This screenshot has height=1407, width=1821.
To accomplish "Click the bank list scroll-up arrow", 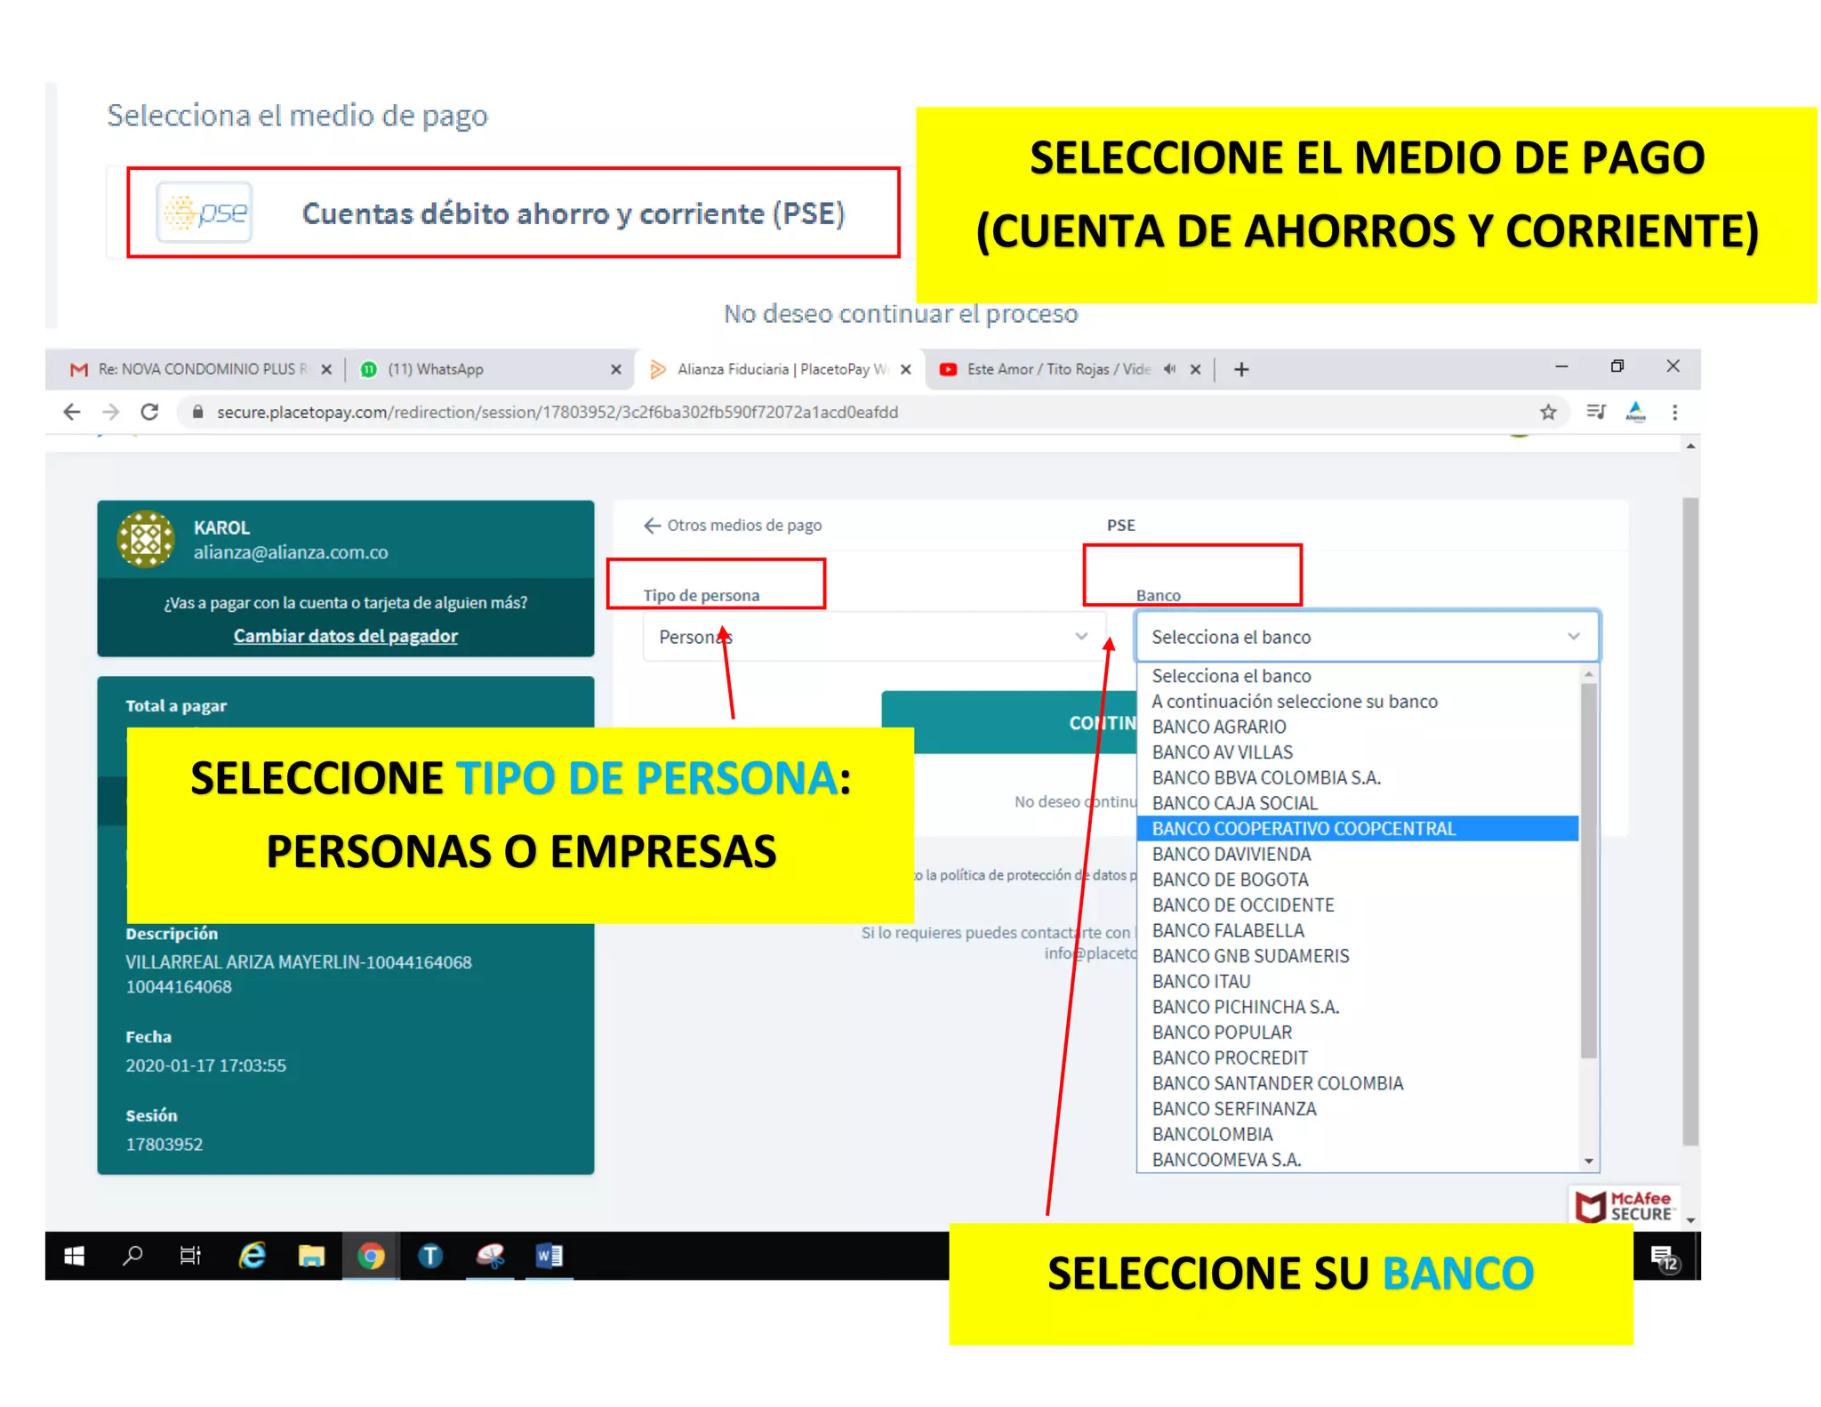I will tap(1589, 674).
